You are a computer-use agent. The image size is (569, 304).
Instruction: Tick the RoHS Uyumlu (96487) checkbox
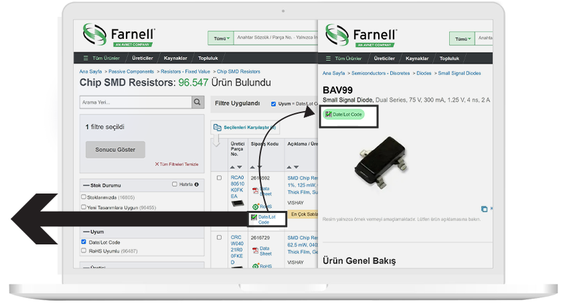[x=84, y=250]
